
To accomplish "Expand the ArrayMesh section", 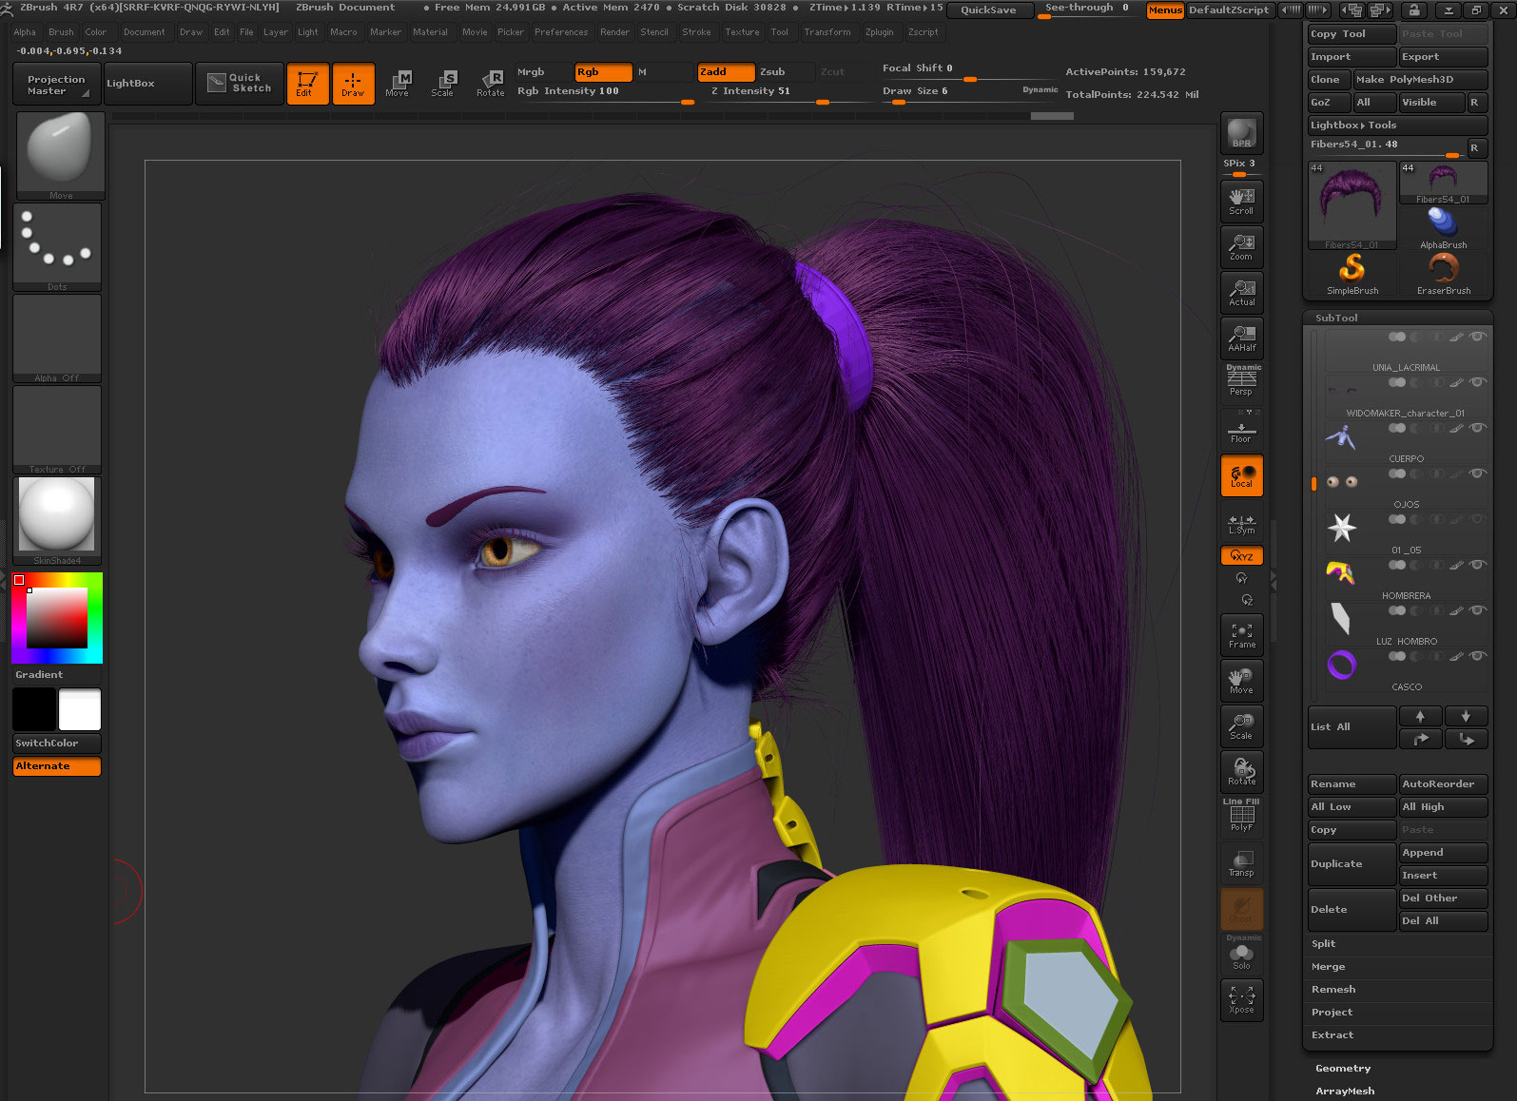I will pos(1345,1091).
